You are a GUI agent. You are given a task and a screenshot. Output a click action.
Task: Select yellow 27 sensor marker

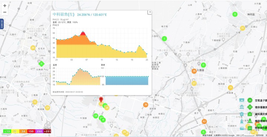tap(194, 83)
